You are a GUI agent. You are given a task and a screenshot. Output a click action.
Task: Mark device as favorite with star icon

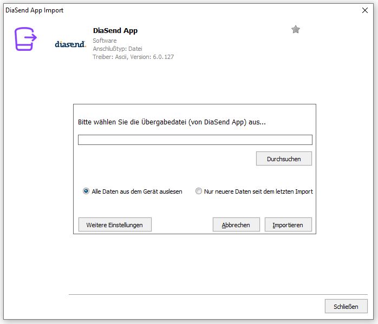[296, 29]
